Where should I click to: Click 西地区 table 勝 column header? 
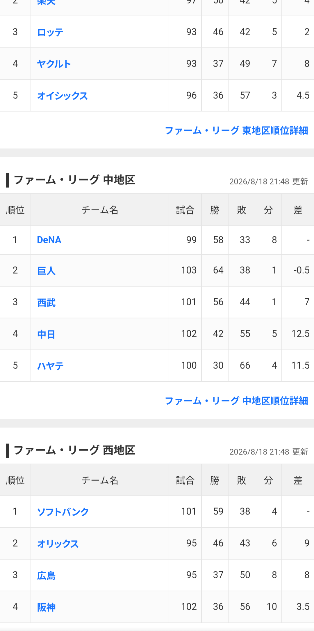[215, 480]
